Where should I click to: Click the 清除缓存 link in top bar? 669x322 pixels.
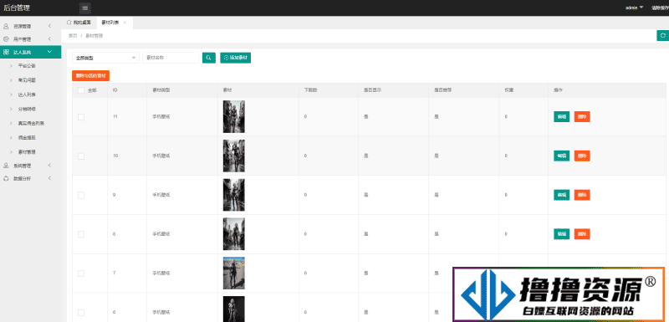(x=660, y=8)
